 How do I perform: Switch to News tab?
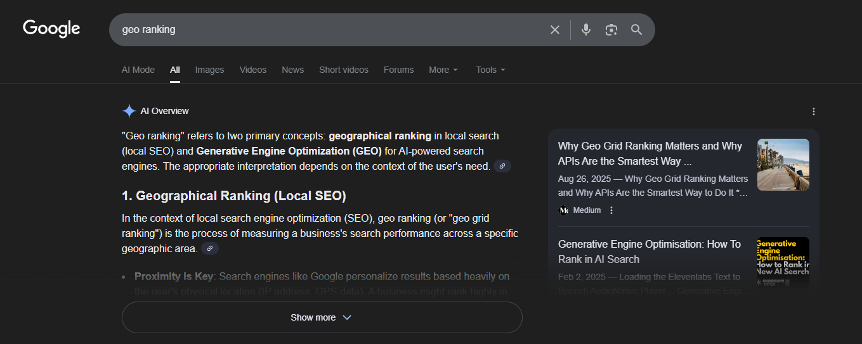click(x=293, y=70)
